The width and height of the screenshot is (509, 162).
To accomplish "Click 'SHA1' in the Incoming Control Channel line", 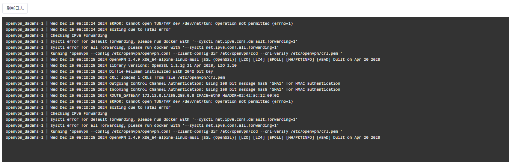I will (x=277, y=89).
